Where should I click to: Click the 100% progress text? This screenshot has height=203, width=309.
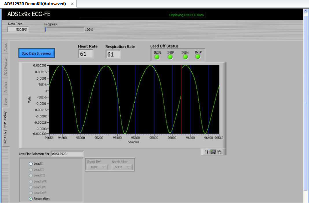pyautogui.click(x=89, y=30)
